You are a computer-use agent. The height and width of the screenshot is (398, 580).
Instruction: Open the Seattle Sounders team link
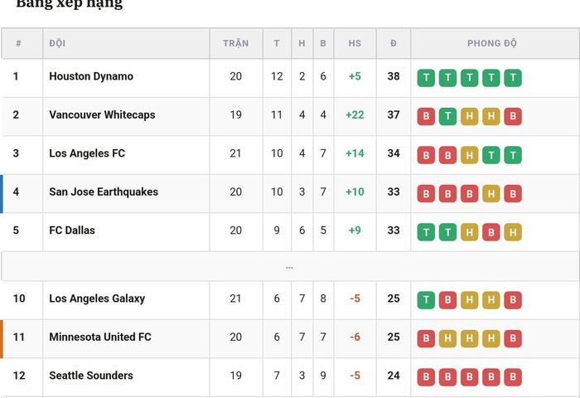point(91,376)
